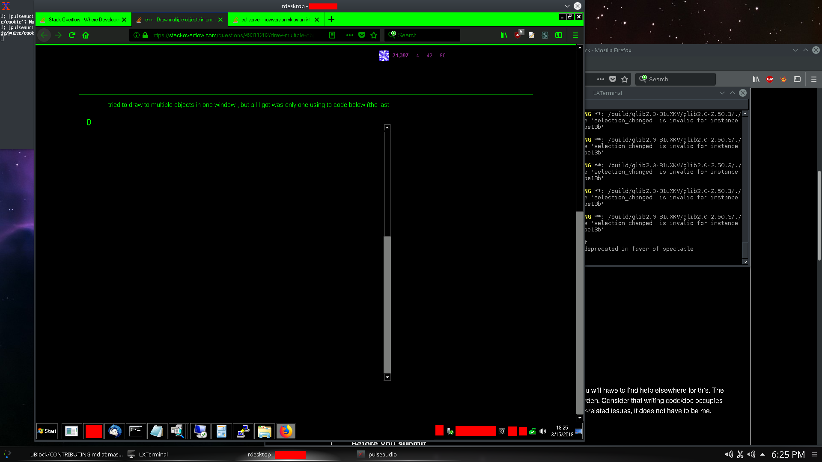Open Calculator in the remote taskbar
The height and width of the screenshot is (462, 822).
(221, 431)
